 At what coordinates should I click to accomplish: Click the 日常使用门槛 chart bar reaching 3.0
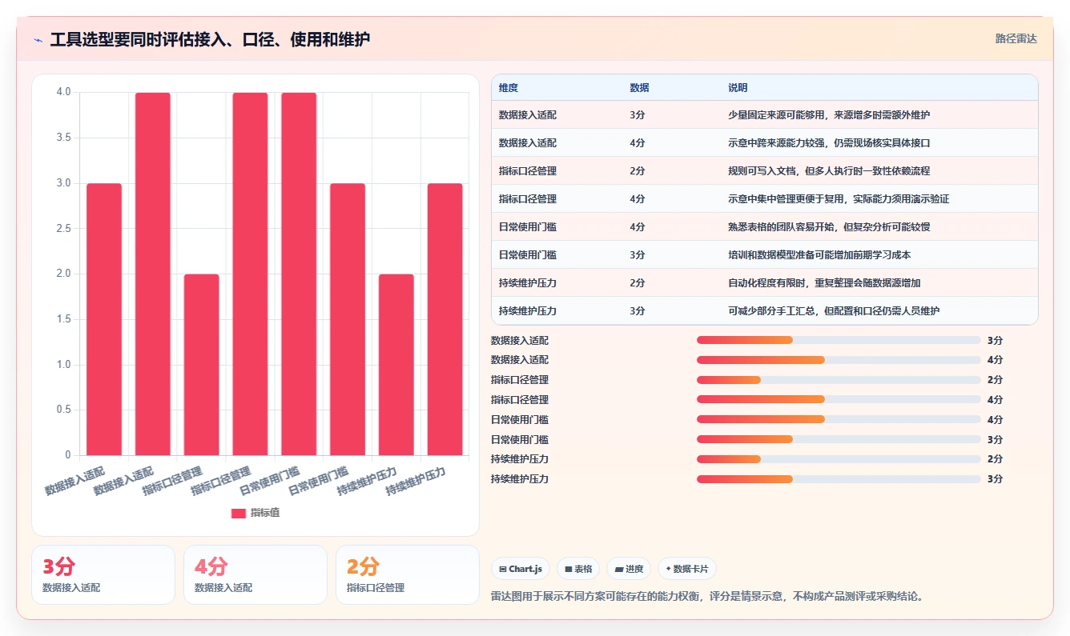coord(348,319)
